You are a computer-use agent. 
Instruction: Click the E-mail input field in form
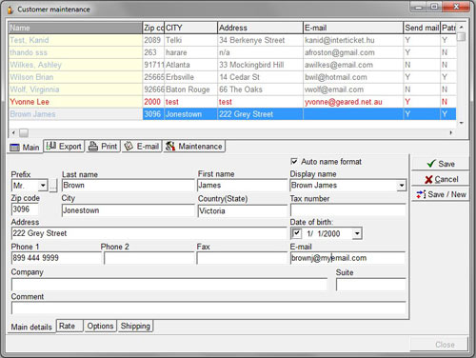point(347,258)
